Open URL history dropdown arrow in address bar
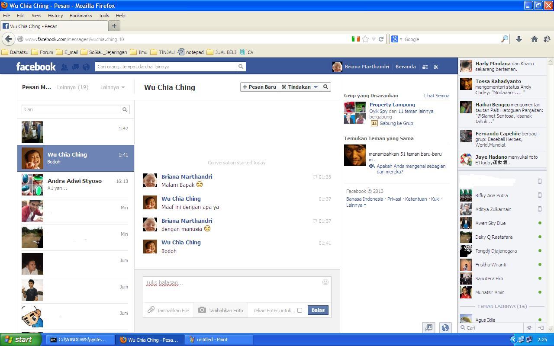The height and width of the screenshot is (346, 554). (x=374, y=39)
